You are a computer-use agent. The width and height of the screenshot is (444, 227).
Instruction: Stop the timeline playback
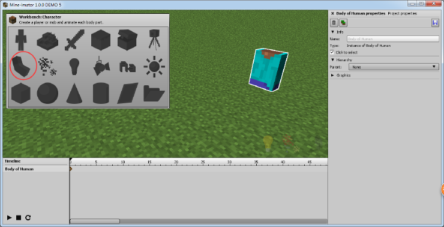pyautogui.click(x=19, y=217)
